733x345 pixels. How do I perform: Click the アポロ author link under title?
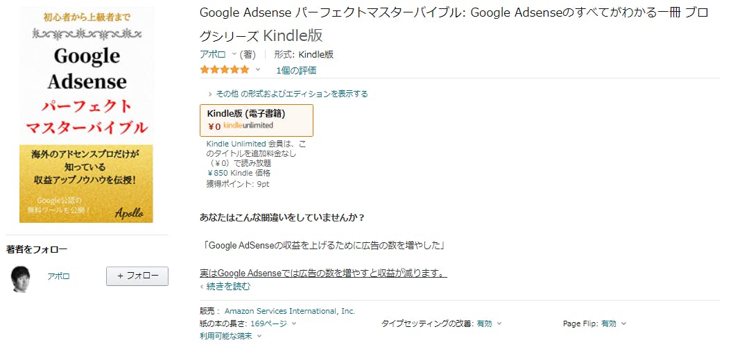[x=213, y=54]
